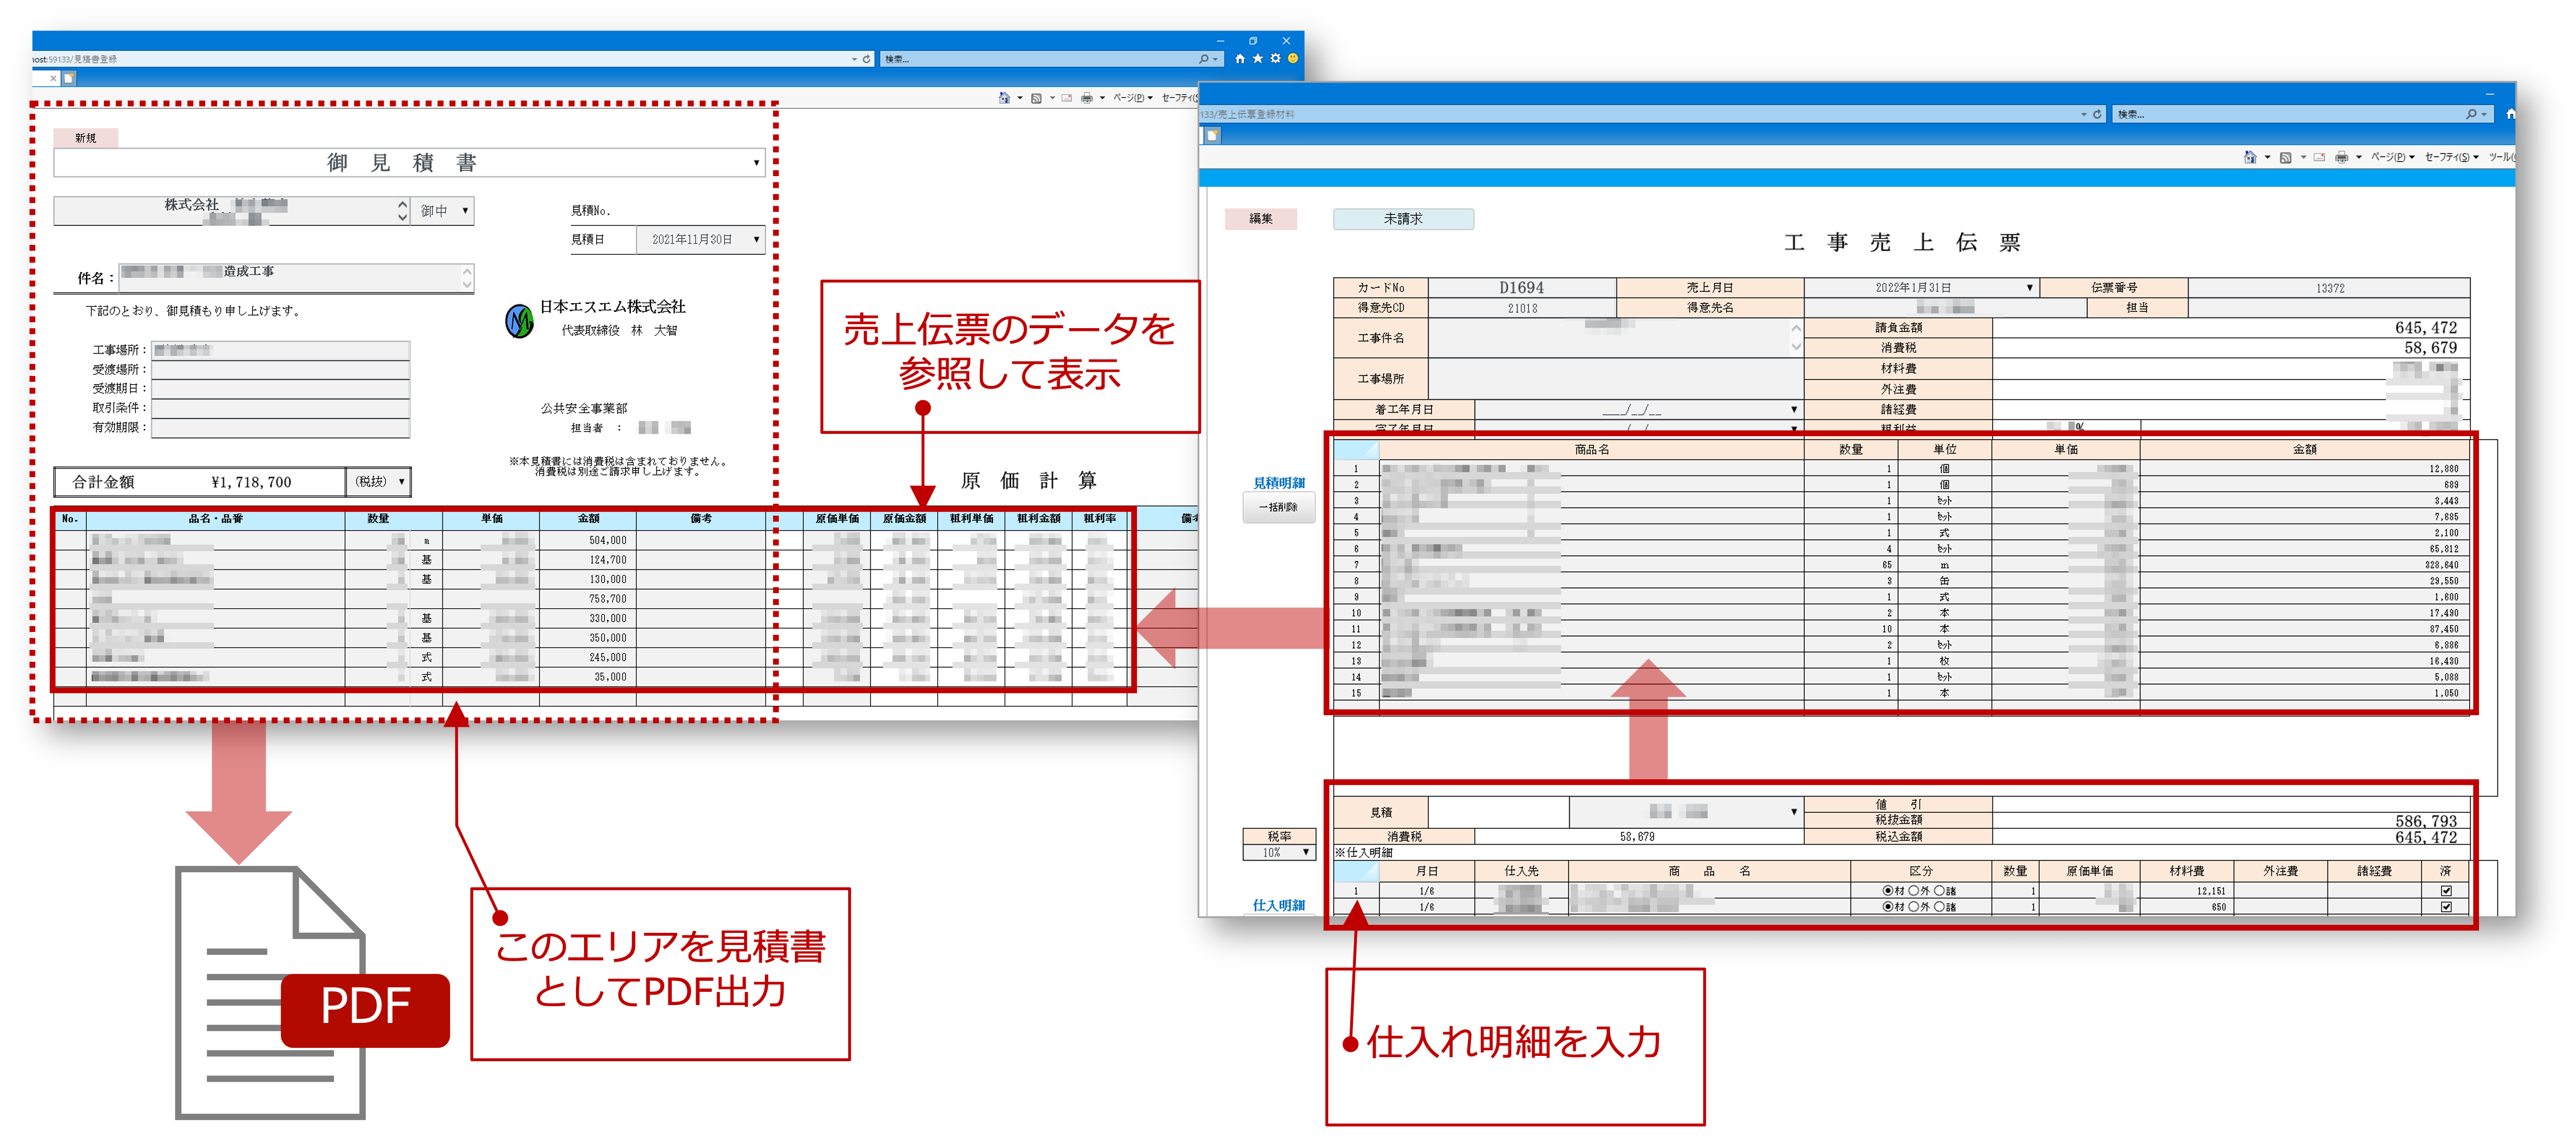Screen dimensions: 2576x1146
Task: Open the Read Mail envelope icon
Action: 1067,97
